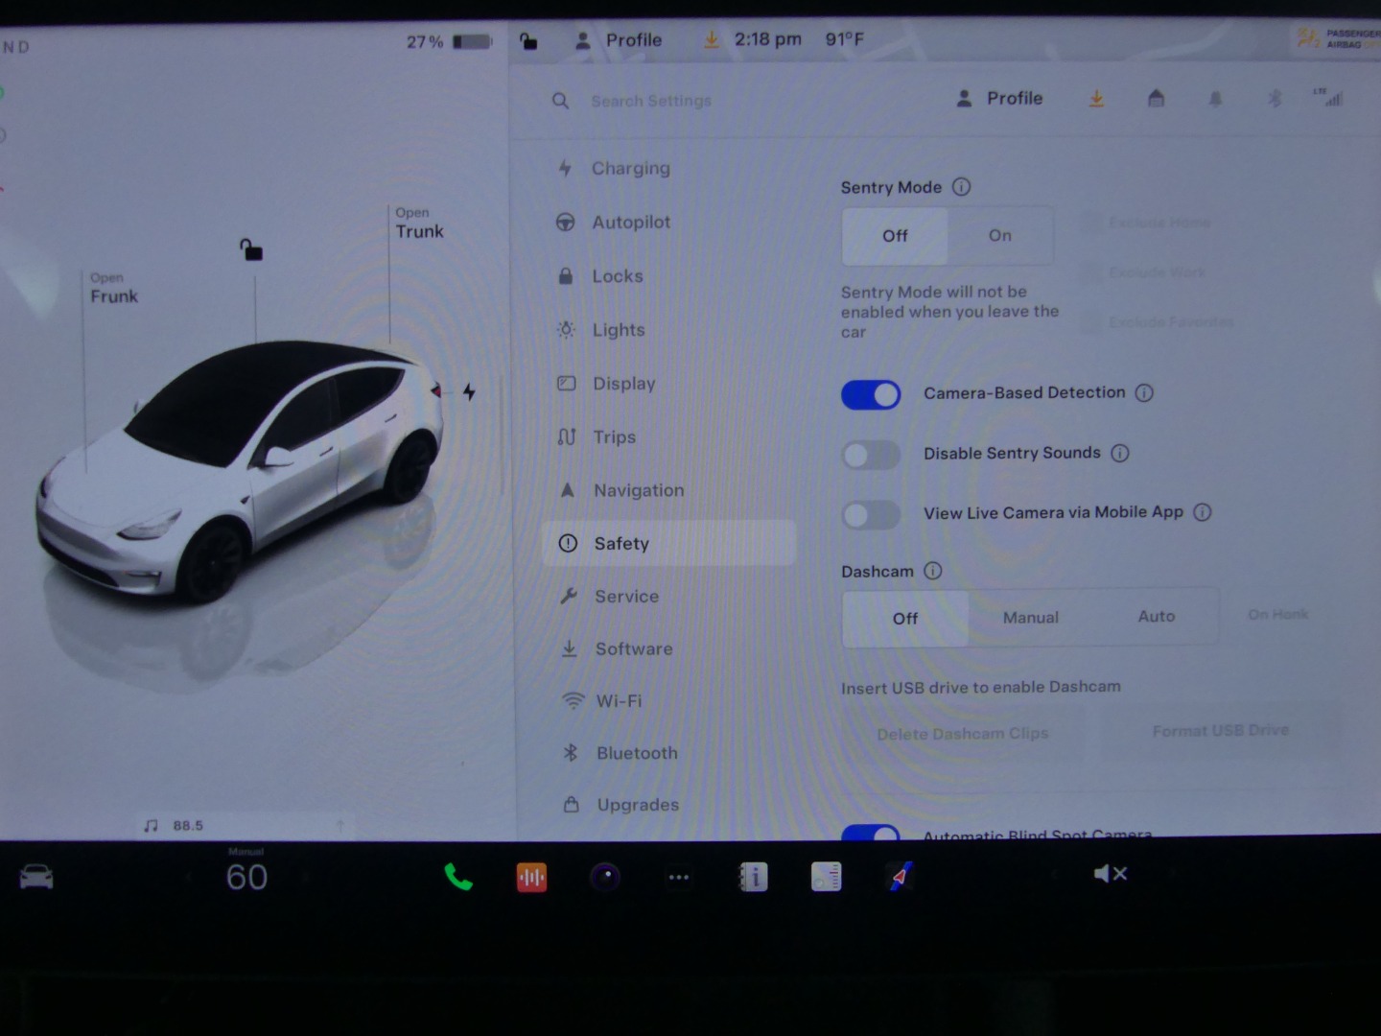The image size is (1381, 1036).
Task: Open the Trunk
Action: point(419,224)
